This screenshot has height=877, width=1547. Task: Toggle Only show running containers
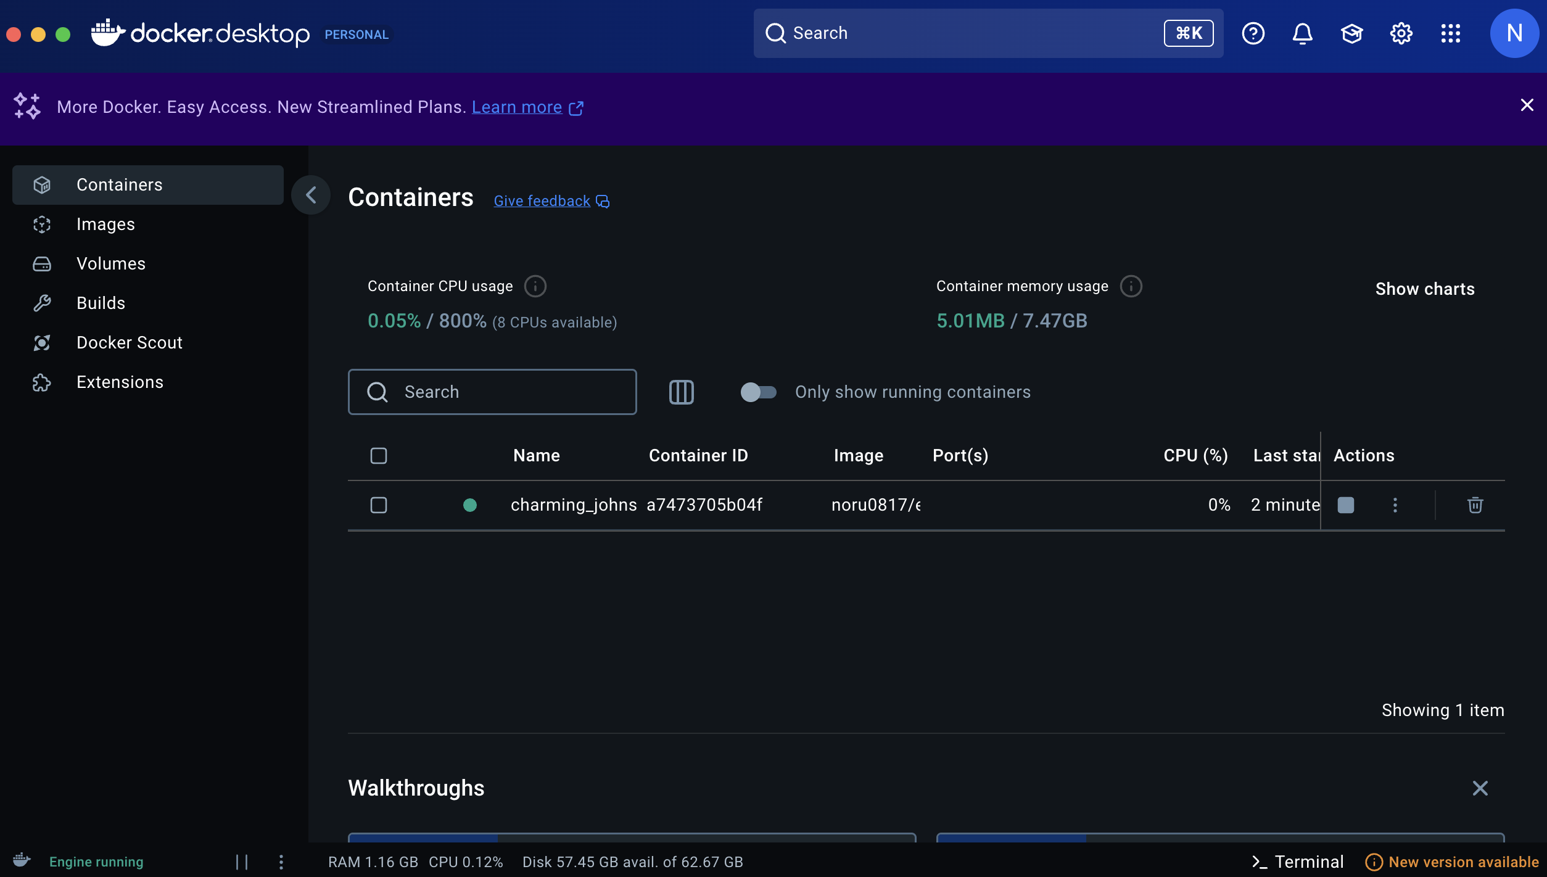click(758, 392)
